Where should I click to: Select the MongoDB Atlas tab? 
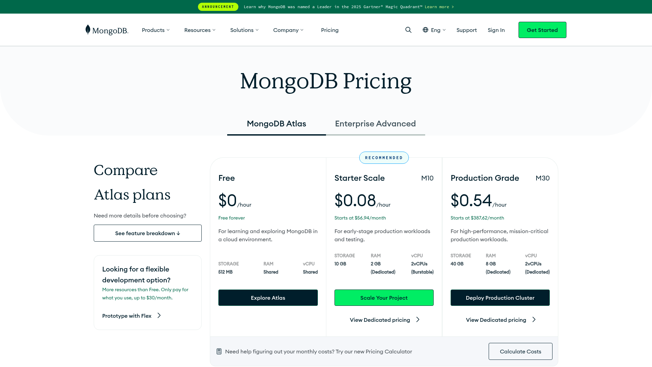276,124
